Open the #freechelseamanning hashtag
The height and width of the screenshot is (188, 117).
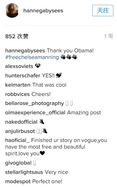(x=32, y=57)
